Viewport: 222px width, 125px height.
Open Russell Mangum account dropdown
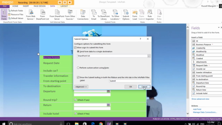[x=217, y=6]
